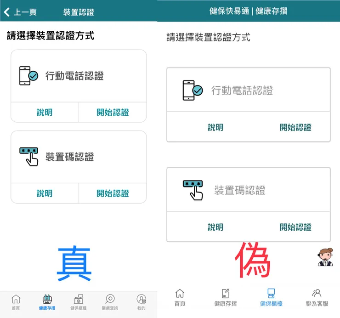
Task: Open 健保櫃檯 tab in left screen's bottom bar
Action: pos(79,302)
